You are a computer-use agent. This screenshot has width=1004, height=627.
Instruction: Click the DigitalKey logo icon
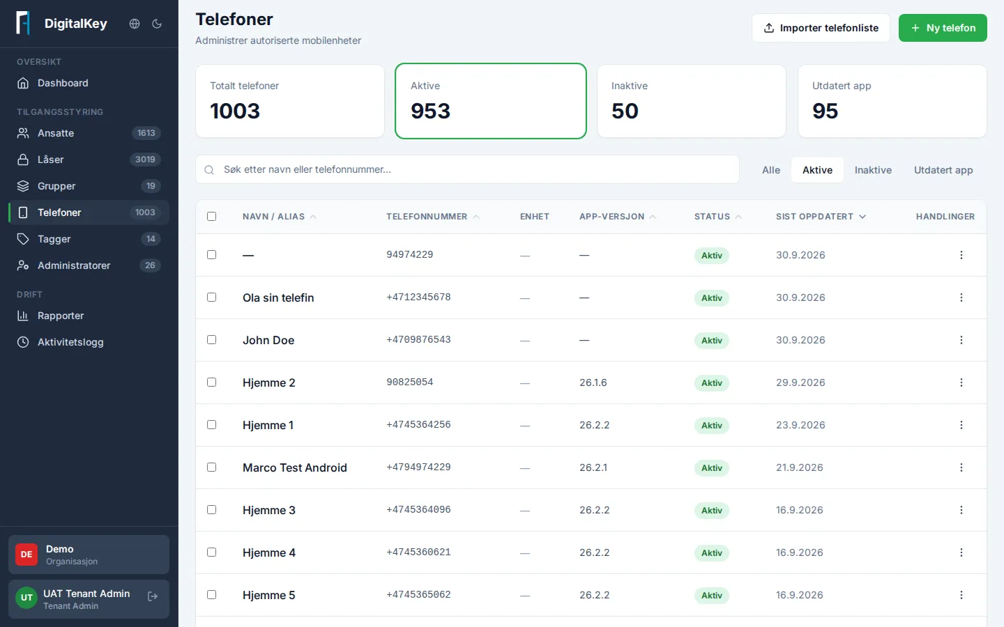(x=23, y=23)
